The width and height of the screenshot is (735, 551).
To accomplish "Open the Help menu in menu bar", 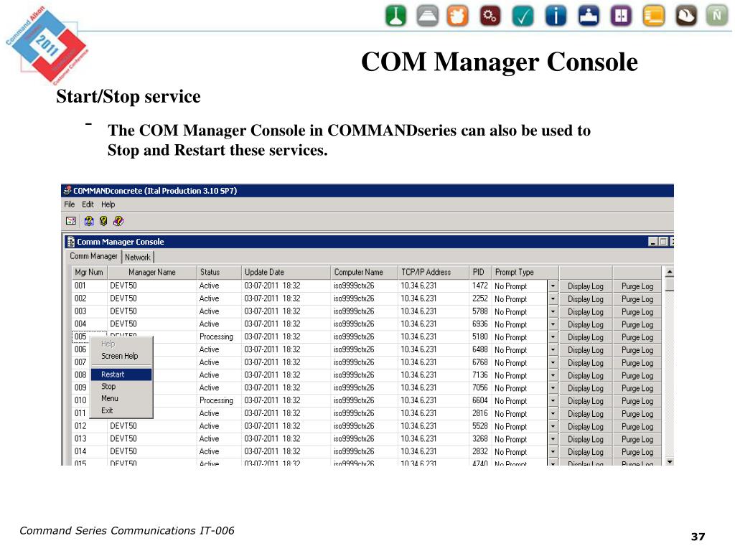I will (x=108, y=204).
